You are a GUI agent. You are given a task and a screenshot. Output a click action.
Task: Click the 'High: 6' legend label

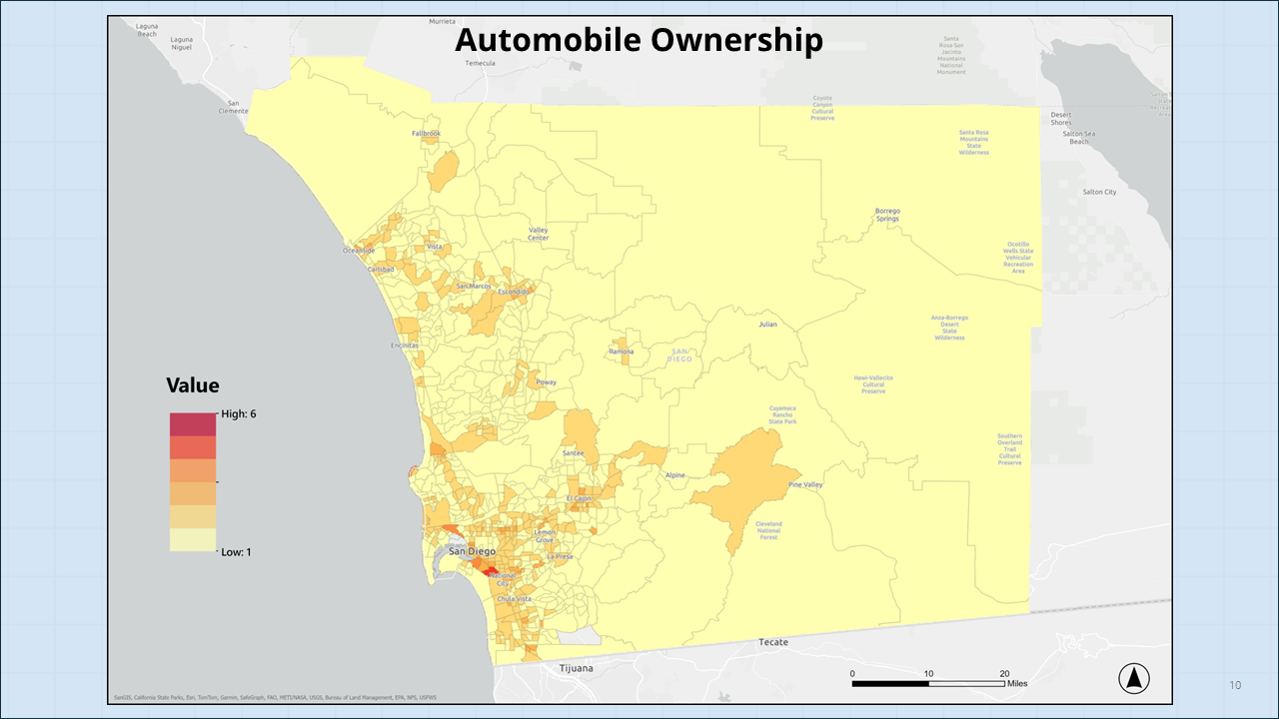[240, 413]
